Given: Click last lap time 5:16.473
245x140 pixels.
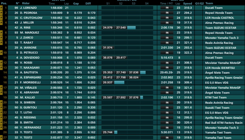Looking at the screenshot, I should coord(167,58).
